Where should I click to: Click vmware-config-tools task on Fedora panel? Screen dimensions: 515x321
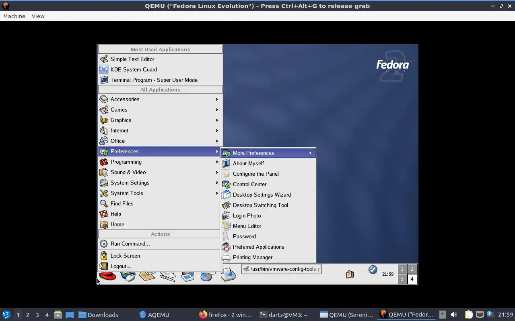click(x=281, y=269)
